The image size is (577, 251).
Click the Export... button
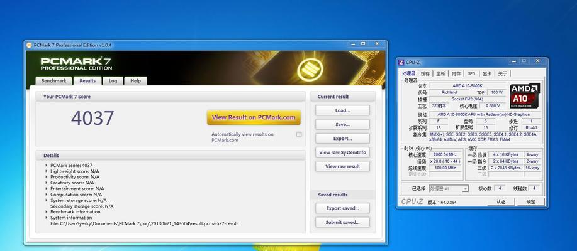[x=342, y=138]
